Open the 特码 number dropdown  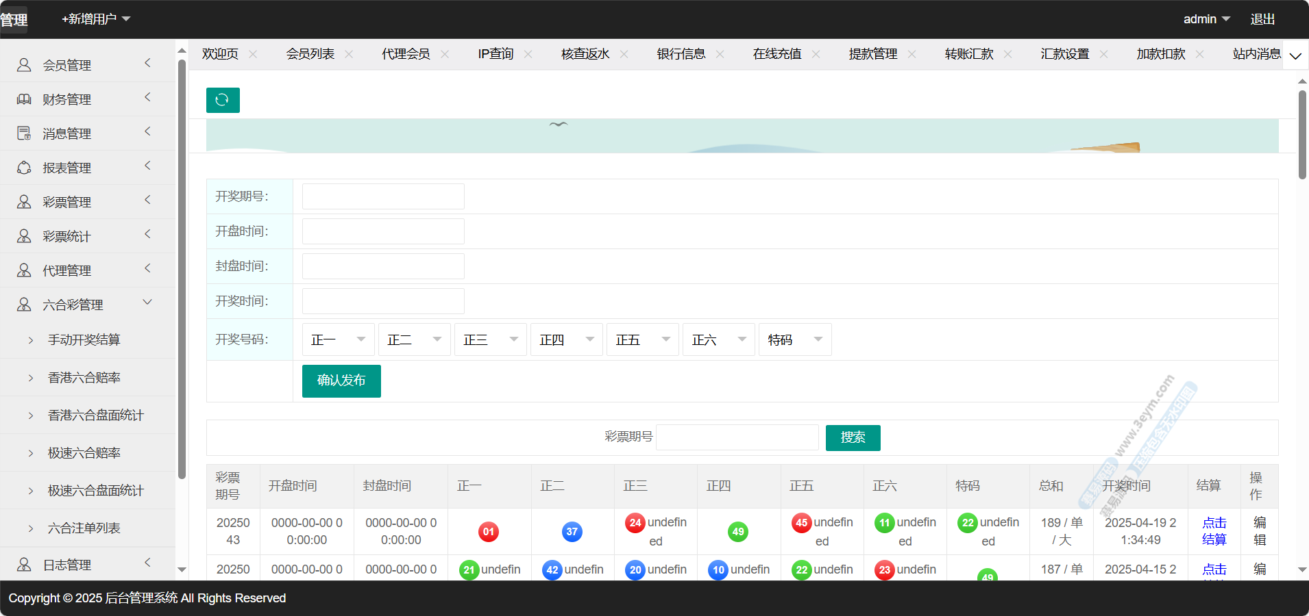[x=794, y=339]
